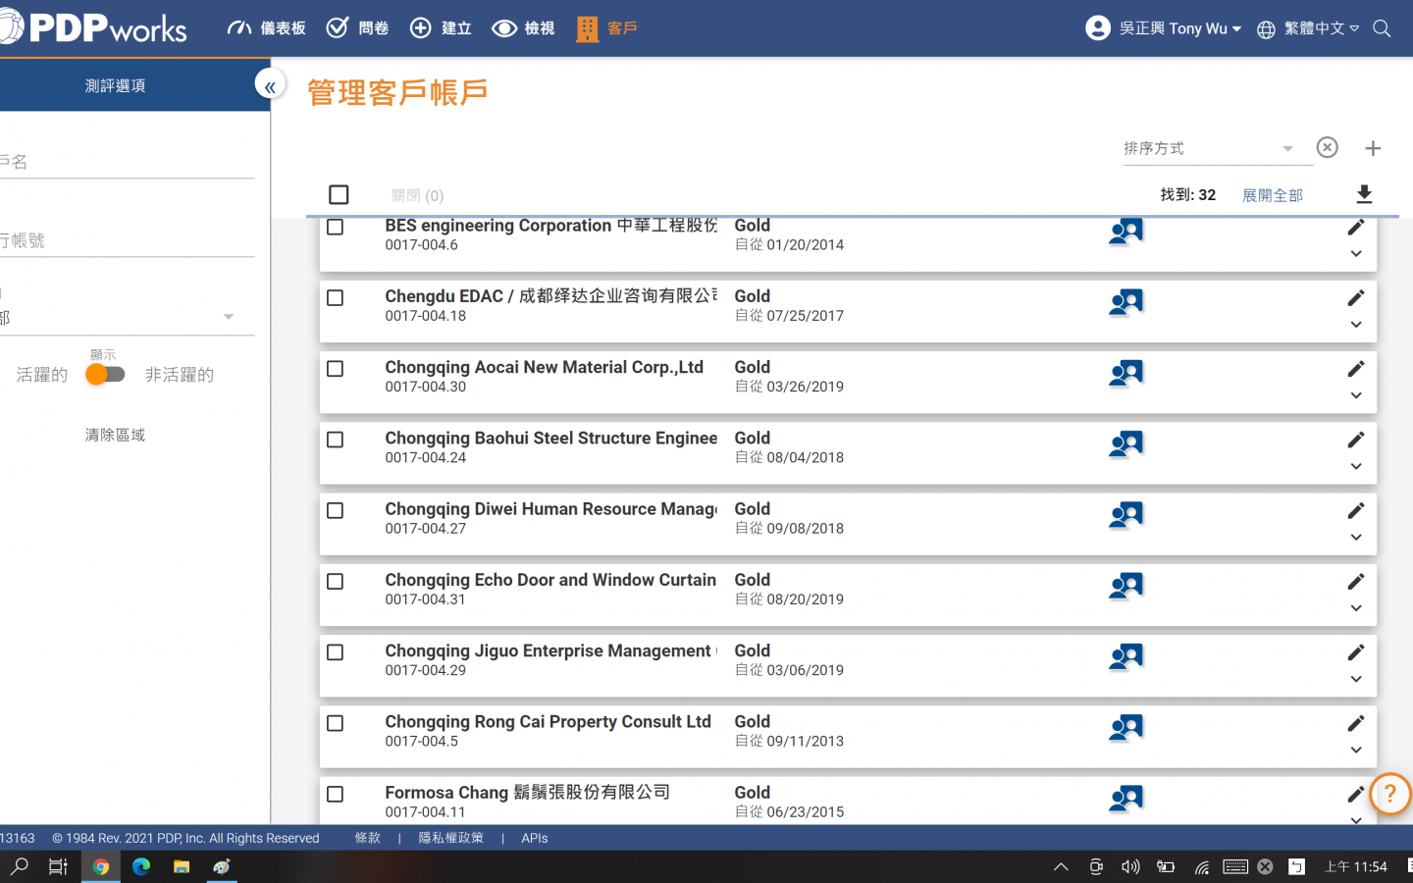Tick the Chongqing Aocai New Material checkbox
The image size is (1413, 883).
click(335, 368)
